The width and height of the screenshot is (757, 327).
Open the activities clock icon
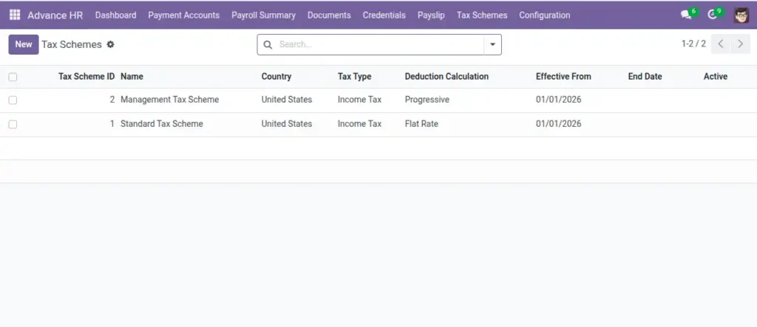[x=713, y=15]
